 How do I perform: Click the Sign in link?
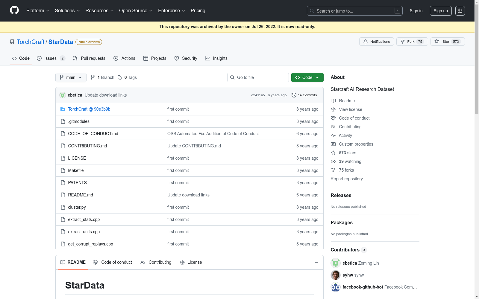[416, 11]
